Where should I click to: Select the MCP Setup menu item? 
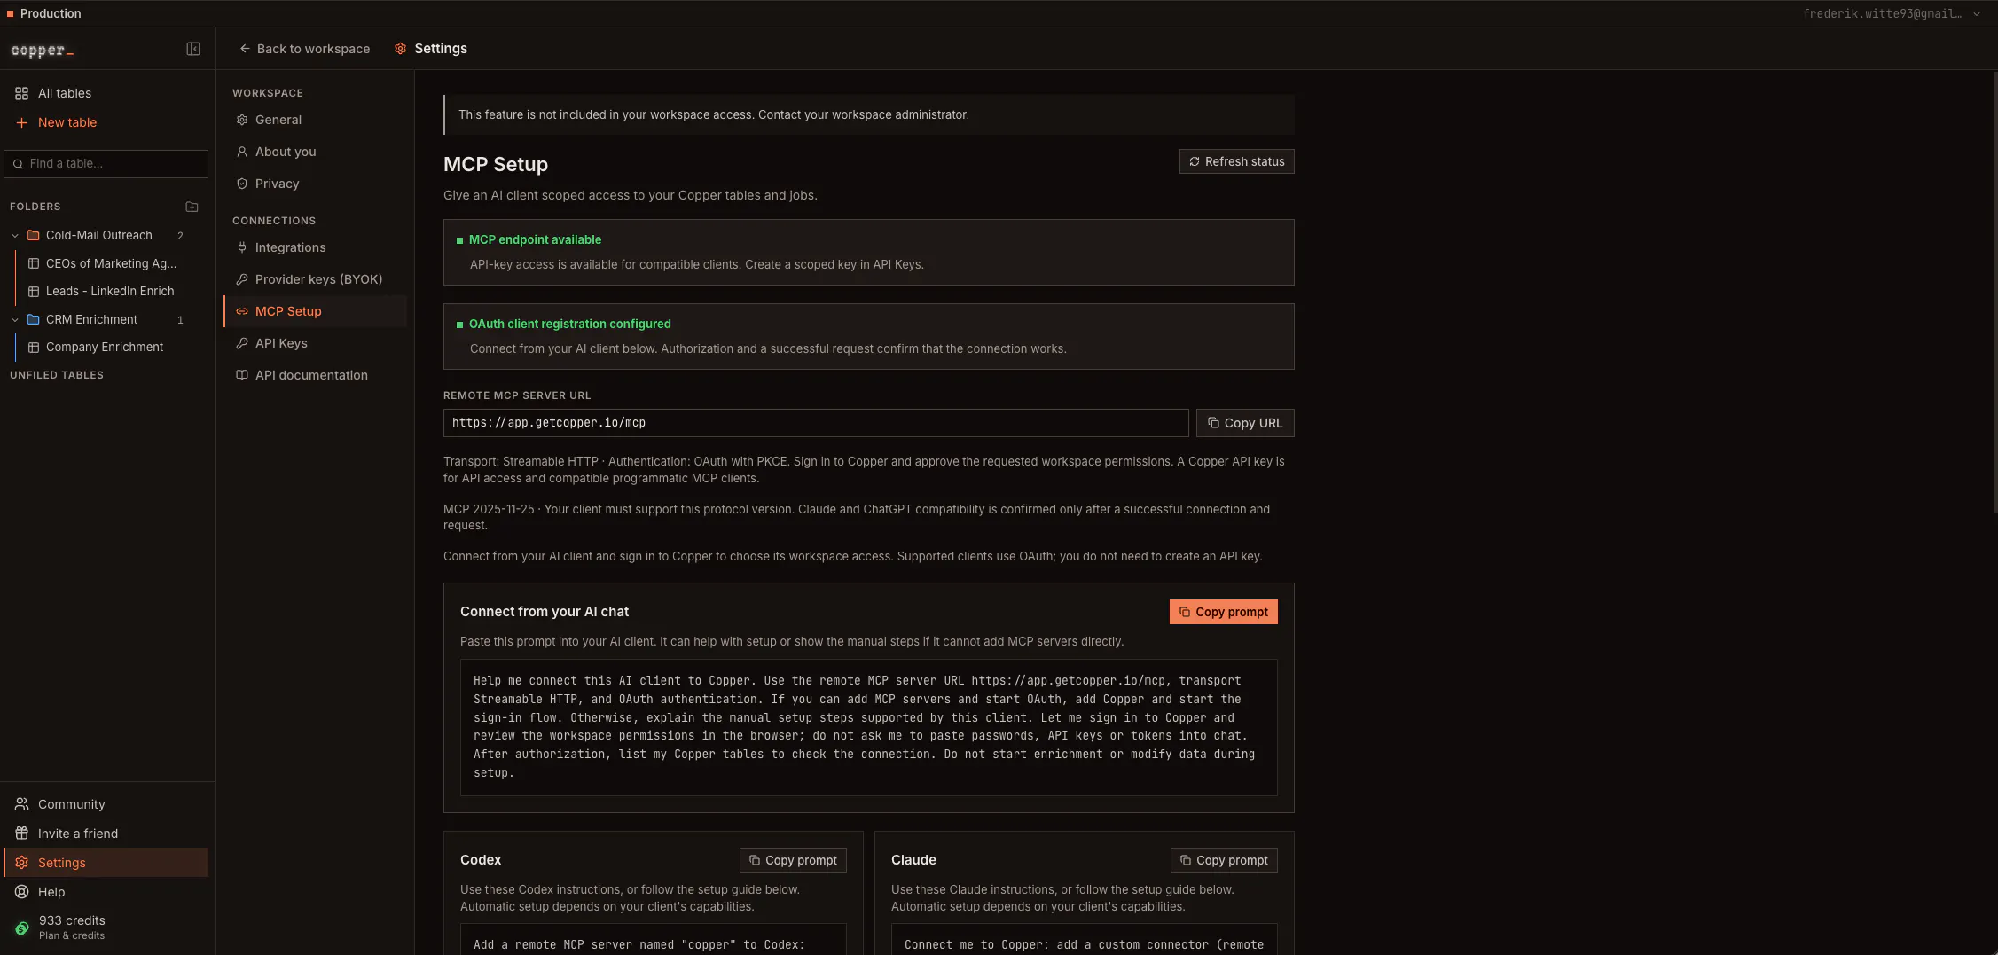[316, 311]
